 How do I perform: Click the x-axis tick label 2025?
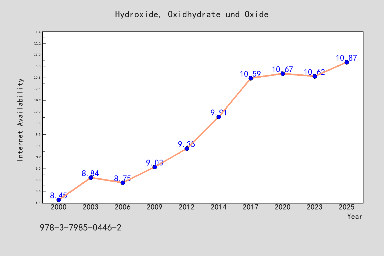[347, 207]
